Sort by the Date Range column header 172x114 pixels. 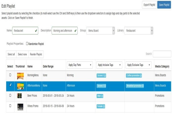pos(48,66)
